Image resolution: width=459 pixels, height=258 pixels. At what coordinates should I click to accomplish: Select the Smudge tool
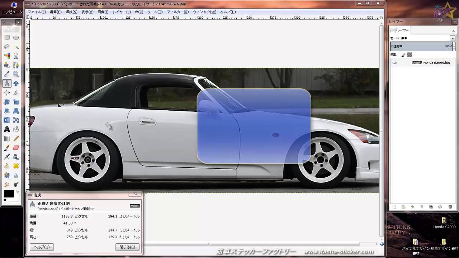pyautogui.click(x=7, y=184)
